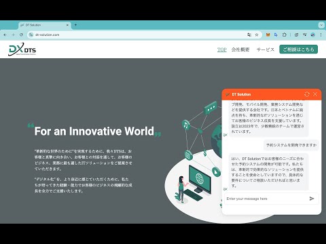Refresh the DT Solution chat conversation
The image size is (326, 244).
tap(307, 94)
